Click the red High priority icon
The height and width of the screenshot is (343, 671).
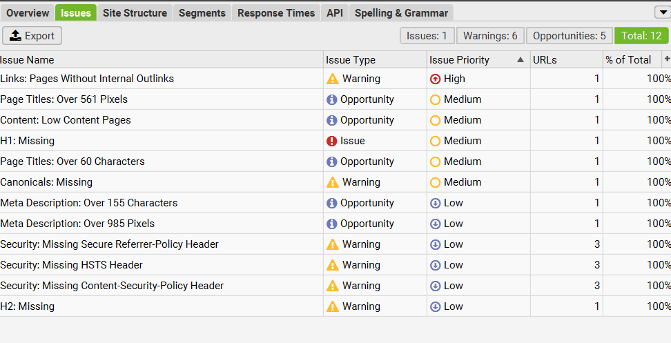435,79
